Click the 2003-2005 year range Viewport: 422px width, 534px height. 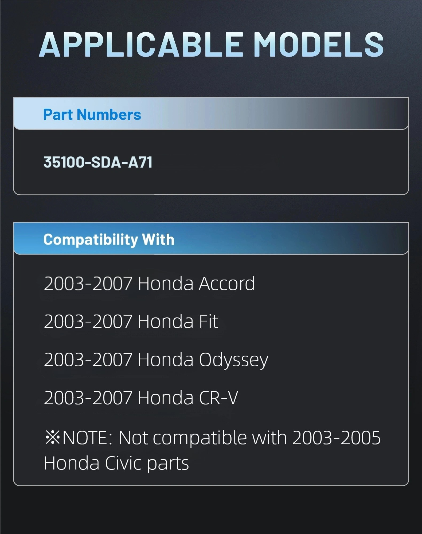click(336, 438)
